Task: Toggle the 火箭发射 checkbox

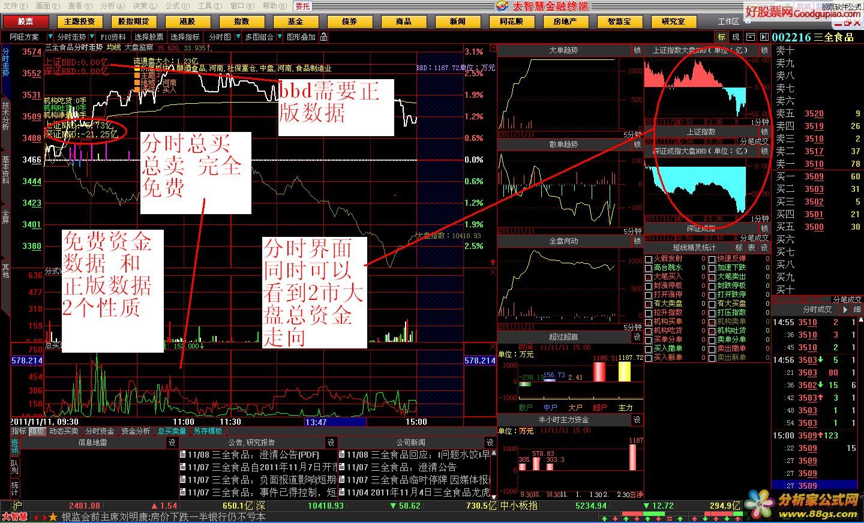Action: (649, 259)
